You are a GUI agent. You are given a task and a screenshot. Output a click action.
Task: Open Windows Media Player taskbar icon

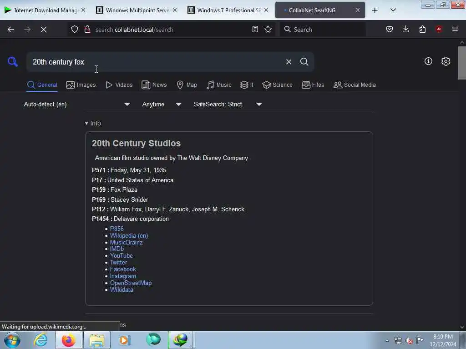(x=124, y=340)
